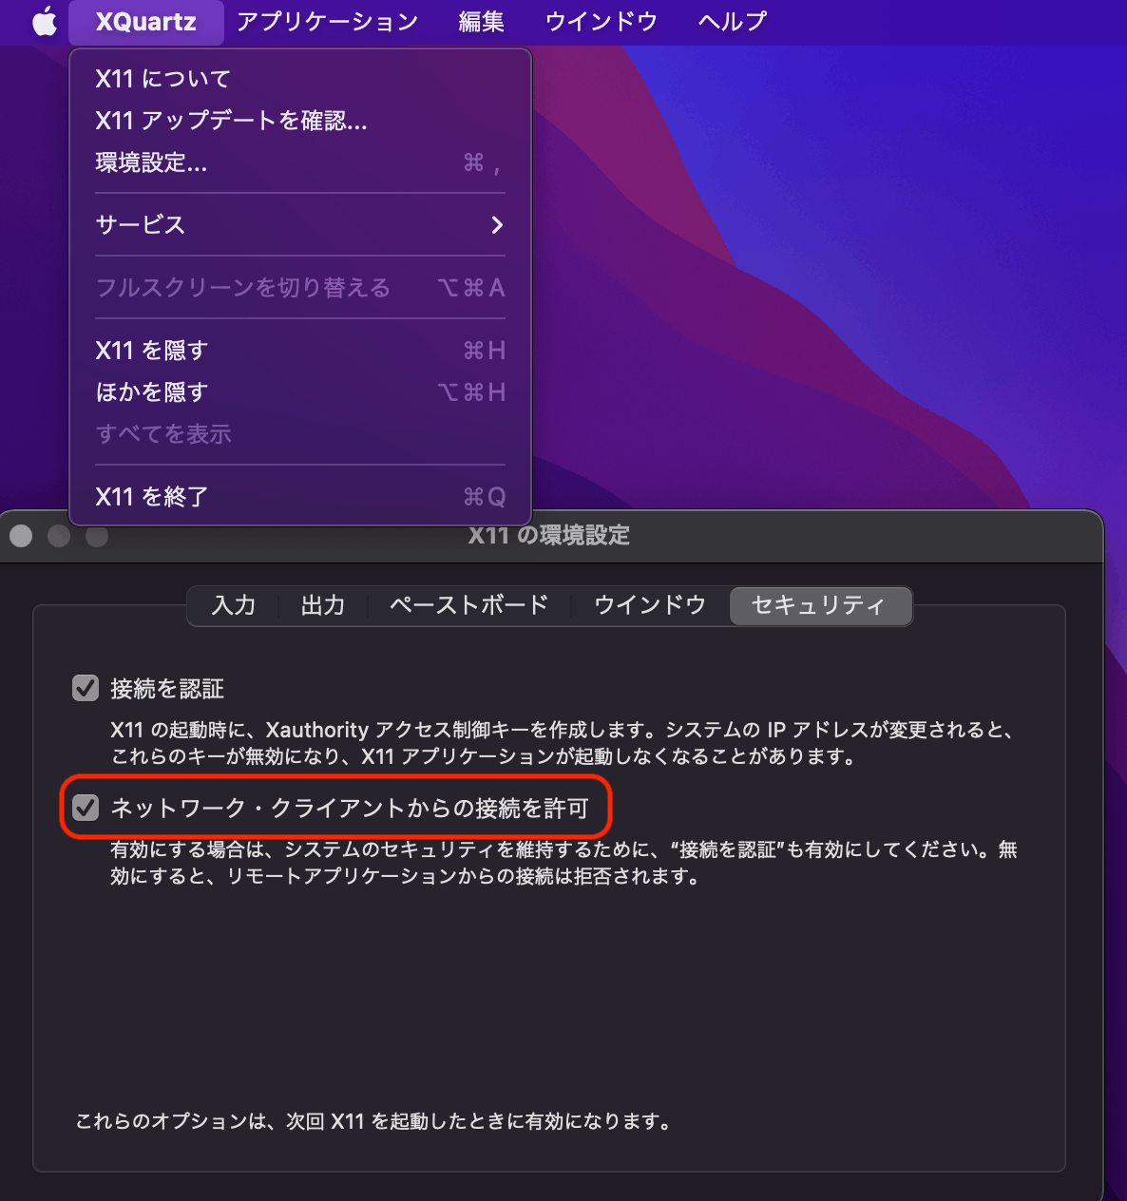1127x1201 pixels.
Task: Open 環境設定… from XQuartz menu
Action: (x=300, y=162)
